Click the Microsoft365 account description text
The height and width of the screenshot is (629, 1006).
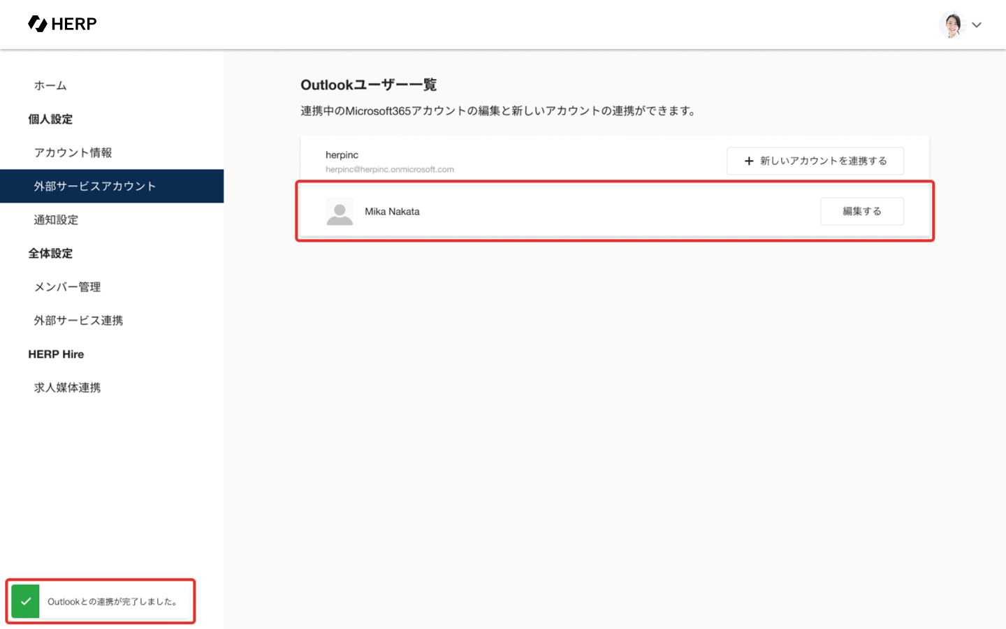pyautogui.click(x=499, y=110)
